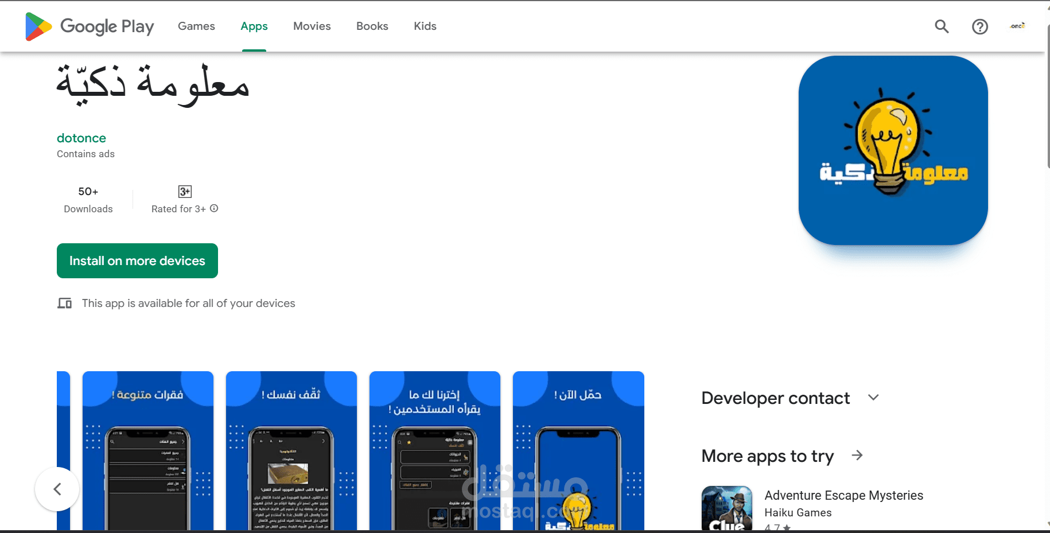Viewport: 1050px width, 533px height.
Task: Select the Apps tab
Action: 254,26
